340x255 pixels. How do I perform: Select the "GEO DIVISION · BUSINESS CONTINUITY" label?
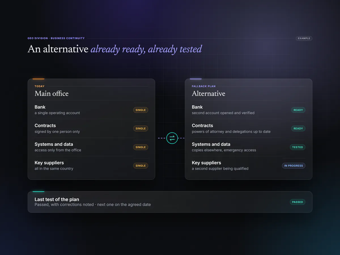pyautogui.click(x=56, y=38)
